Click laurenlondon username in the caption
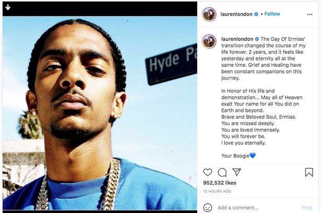Viewport: 321px width, 213px height. tap(237, 39)
